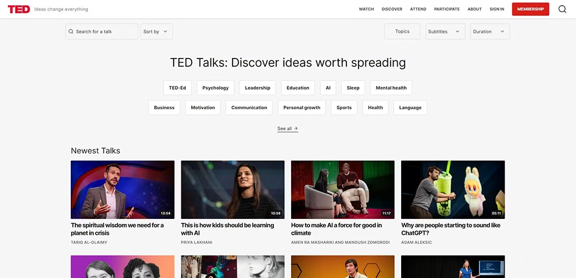Image resolution: width=576 pixels, height=278 pixels.
Task: Click the red Membership button
Action: point(530,9)
